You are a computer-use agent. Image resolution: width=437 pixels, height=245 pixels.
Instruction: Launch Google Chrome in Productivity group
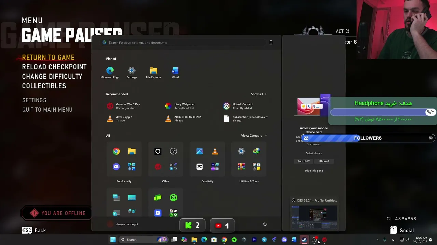[116, 151]
